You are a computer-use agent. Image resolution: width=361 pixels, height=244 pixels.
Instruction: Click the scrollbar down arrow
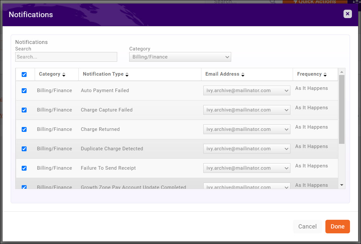coord(342,185)
